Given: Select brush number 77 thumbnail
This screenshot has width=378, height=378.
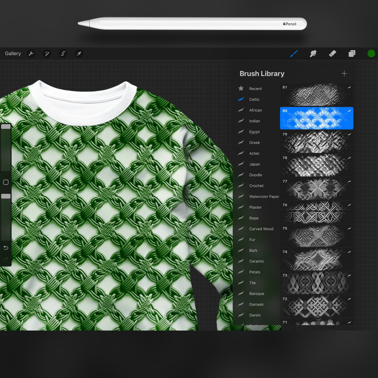Looking at the screenshot, I should tap(316, 189).
